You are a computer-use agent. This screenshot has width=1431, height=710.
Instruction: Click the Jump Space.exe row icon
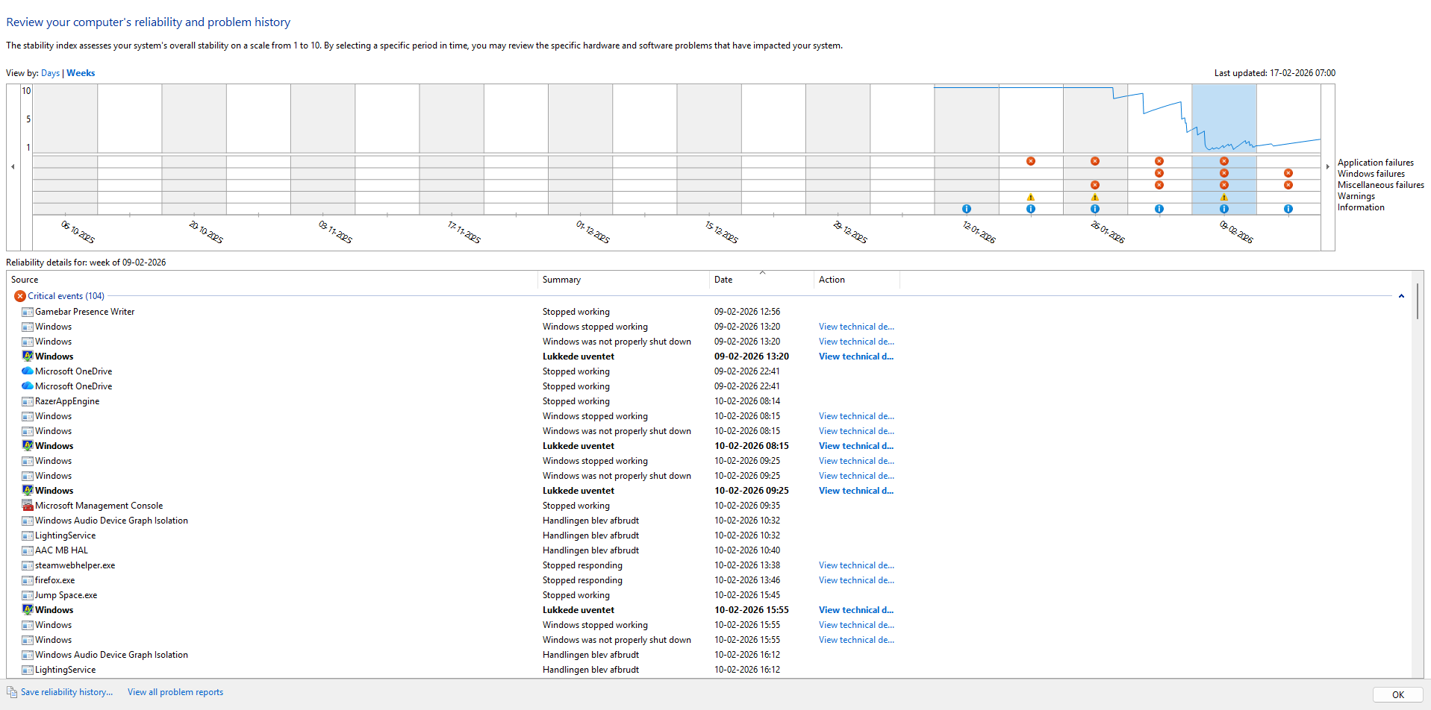coord(28,595)
